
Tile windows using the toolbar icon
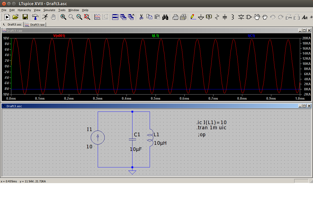point(115,17)
